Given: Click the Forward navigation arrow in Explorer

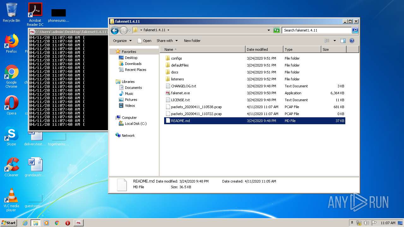Looking at the screenshot, I should pyautogui.click(x=123, y=30).
